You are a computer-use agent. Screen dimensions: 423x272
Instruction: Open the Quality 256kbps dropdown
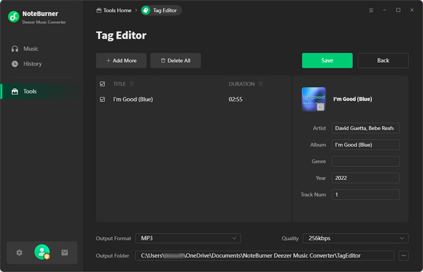tap(355, 238)
